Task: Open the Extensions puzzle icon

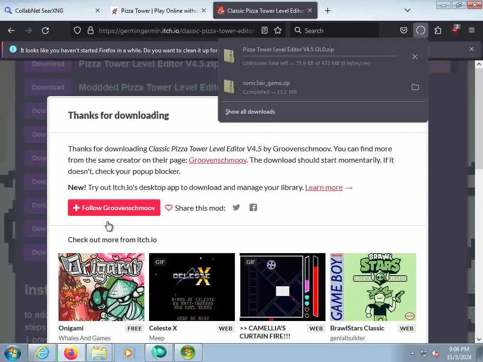Action: point(438,31)
